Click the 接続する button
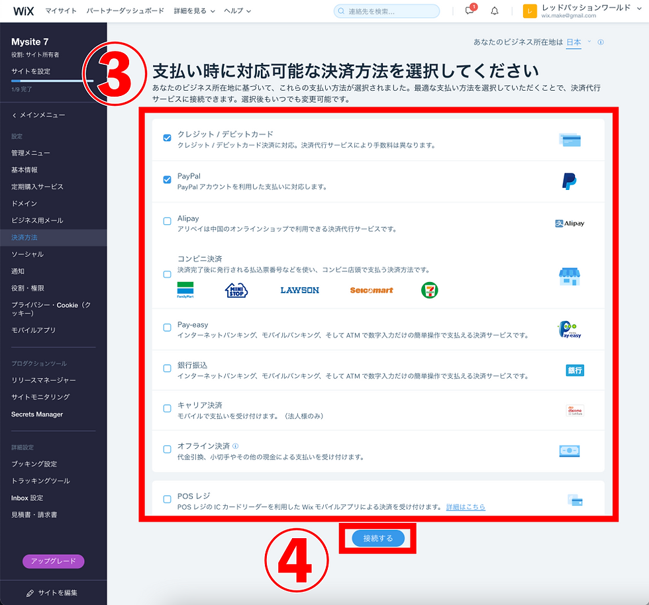The width and height of the screenshot is (649, 605). coord(378,538)
